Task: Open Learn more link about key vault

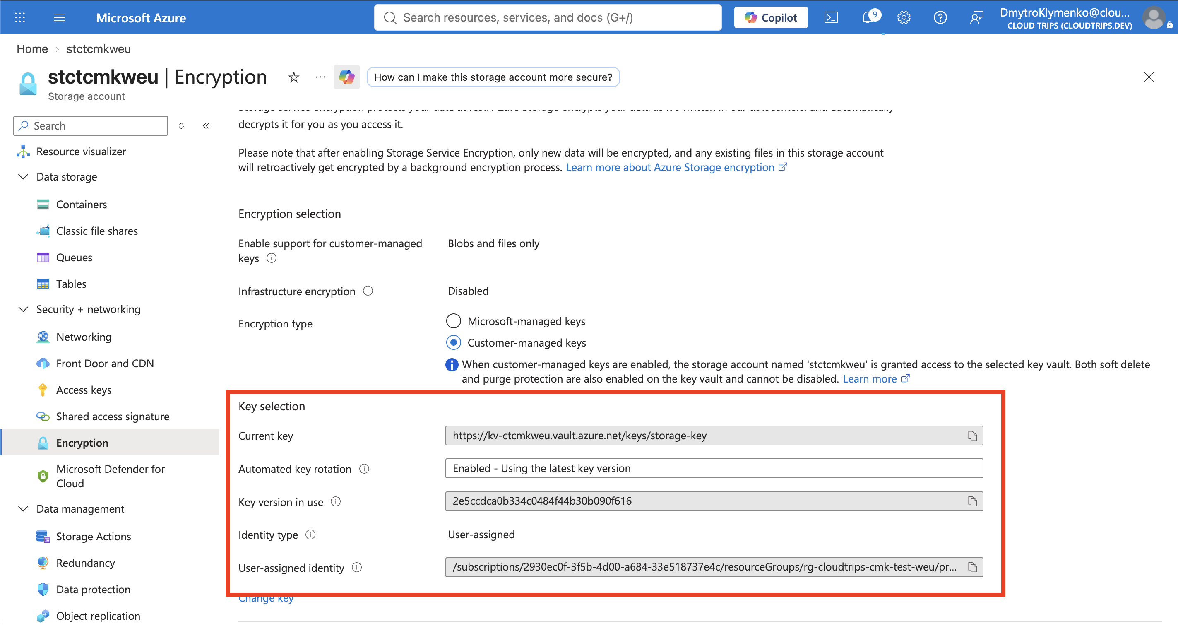Action: pos(876,378)
